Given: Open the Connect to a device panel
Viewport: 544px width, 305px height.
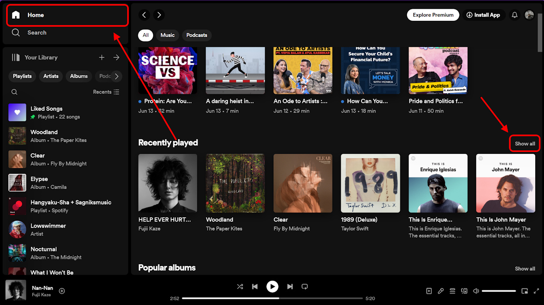Looking at the screenshot, I should (x=464, y=291).
